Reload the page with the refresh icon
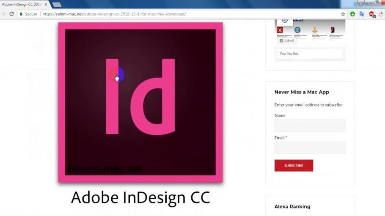Viewport: 385px width, 216px height. click(x=11, y=14)
